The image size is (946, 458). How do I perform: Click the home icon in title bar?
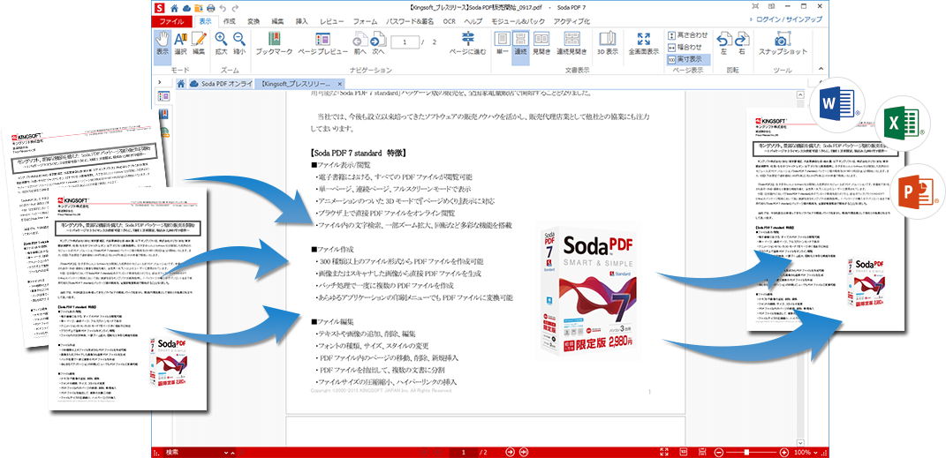click(175, 8)
